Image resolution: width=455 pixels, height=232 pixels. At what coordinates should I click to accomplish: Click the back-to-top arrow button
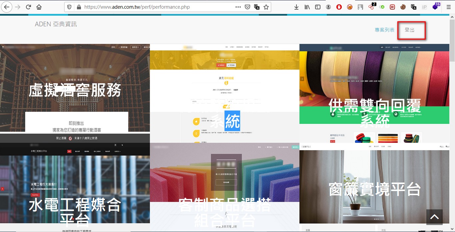[x=434, y=217]
